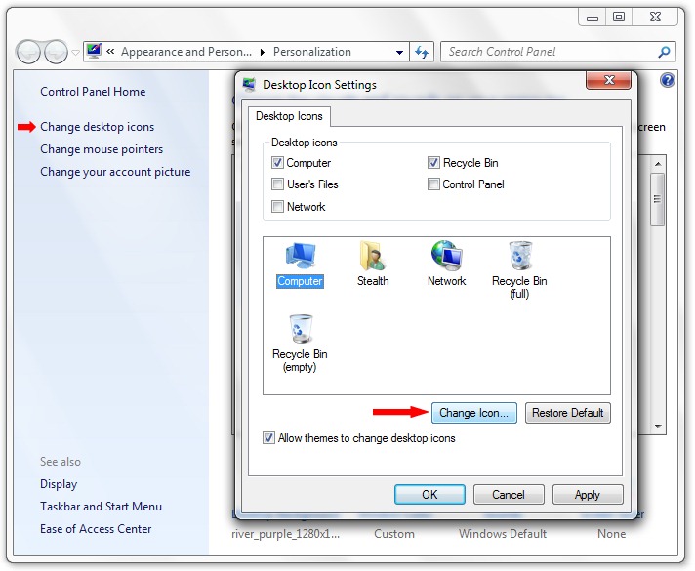This screenshot has width=695, height=571.
Task: Expand the navigation history dropdown arrow
Action: [x=75, y=53]
